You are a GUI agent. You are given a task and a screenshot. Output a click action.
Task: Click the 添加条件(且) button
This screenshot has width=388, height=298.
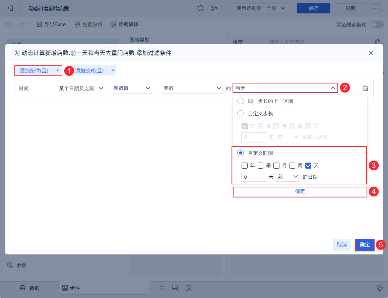[x=34, y=70]
